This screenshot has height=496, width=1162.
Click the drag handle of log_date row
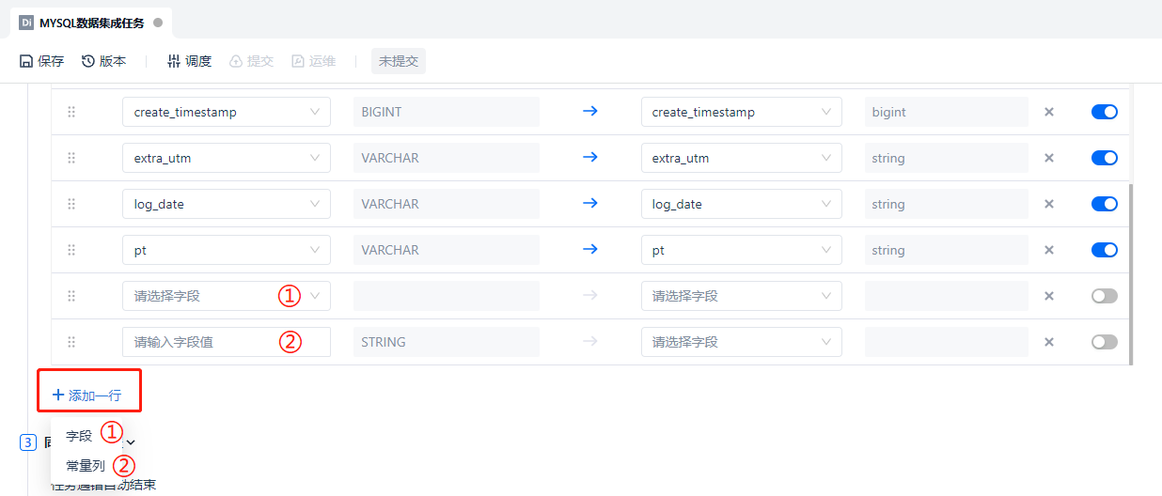click(71, 204)
